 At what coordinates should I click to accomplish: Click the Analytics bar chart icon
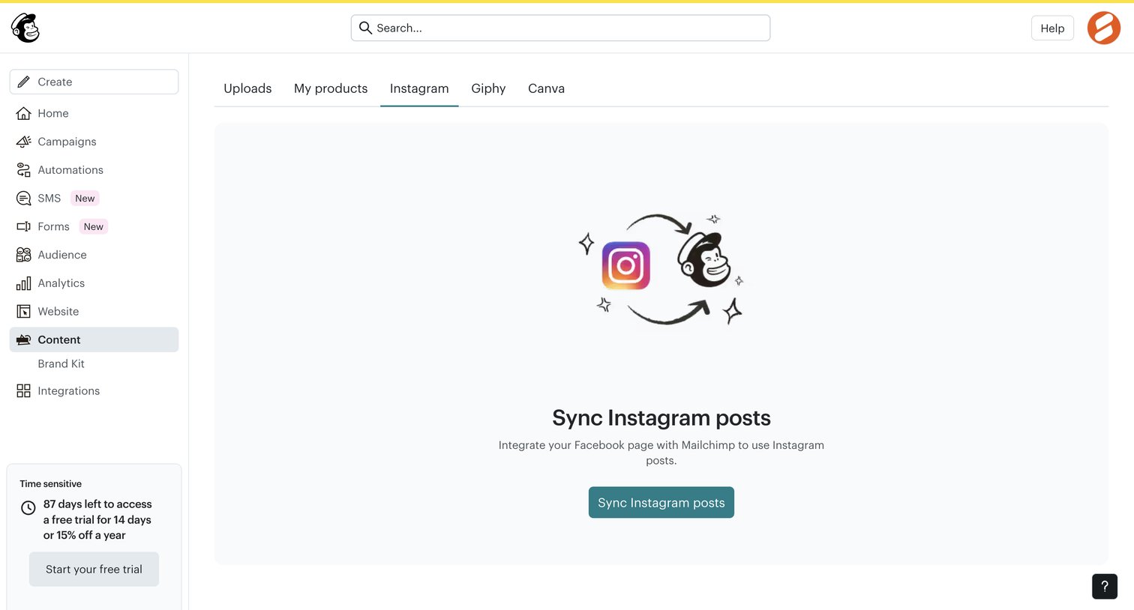coord(24,283)
